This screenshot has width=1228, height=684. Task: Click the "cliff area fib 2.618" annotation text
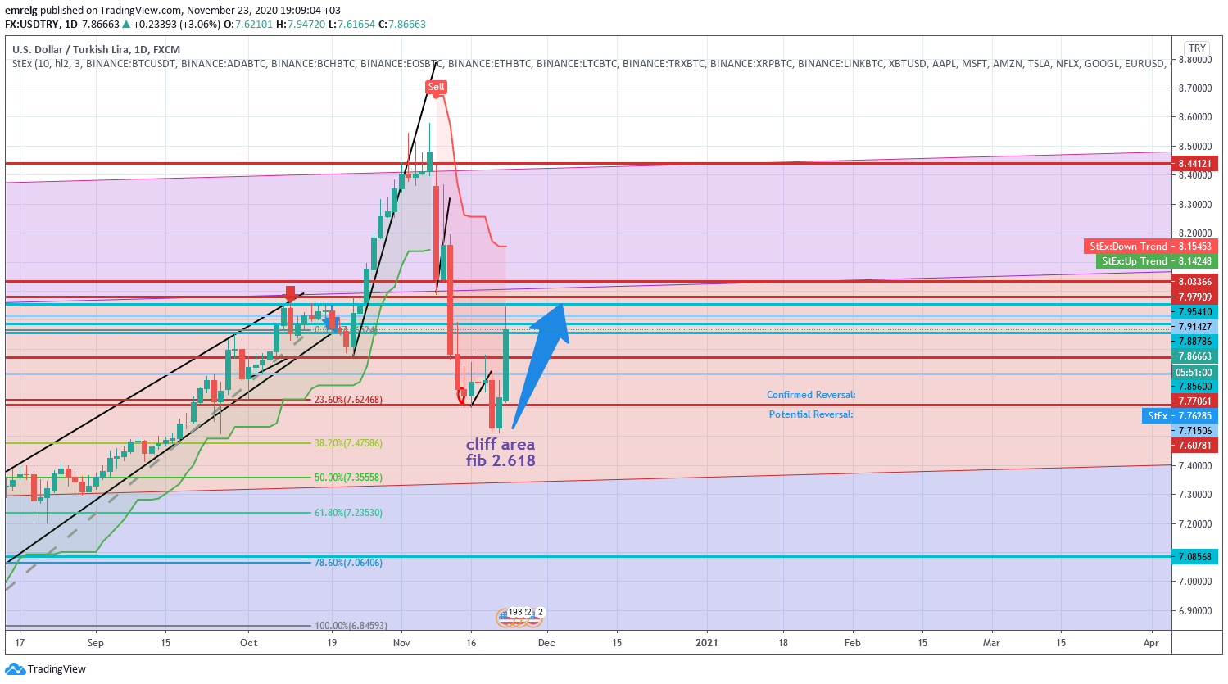coord(501,452)
